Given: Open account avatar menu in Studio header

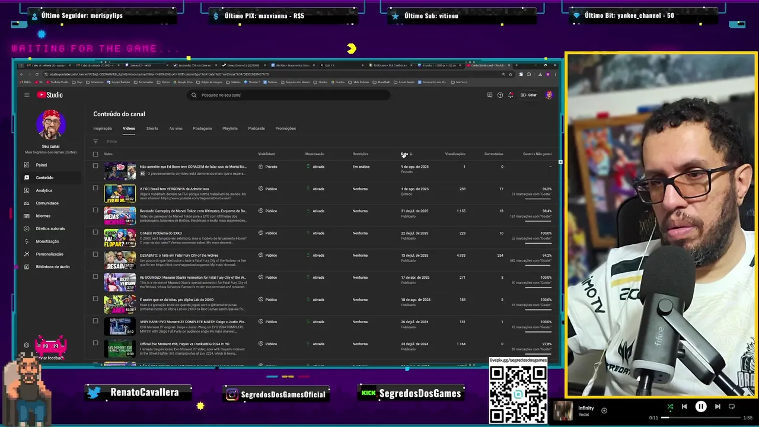Looking at the screenshot, I should coord(549,95).
